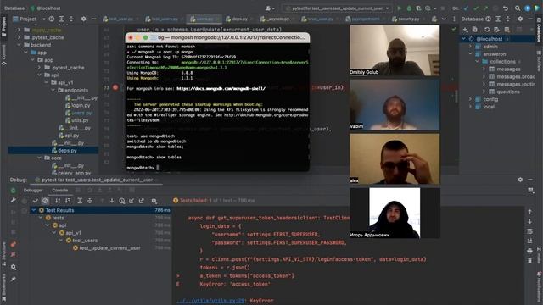Click Dmitriy Golub's video thumbnail

point(395,50)
